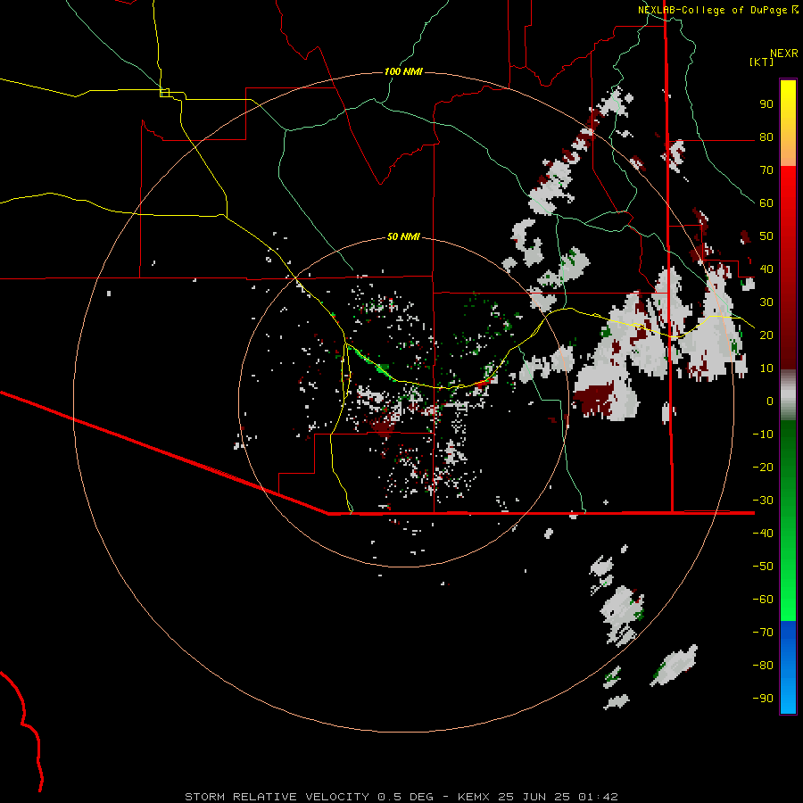803x803 pixels.
Task: Click the -80 value on the velocity scale
Action: tap(763, 666)
